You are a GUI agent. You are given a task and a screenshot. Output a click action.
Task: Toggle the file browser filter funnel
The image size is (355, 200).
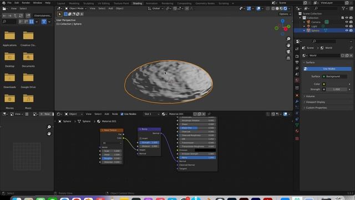(44, 22)
